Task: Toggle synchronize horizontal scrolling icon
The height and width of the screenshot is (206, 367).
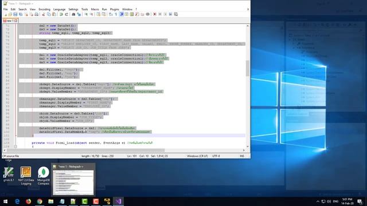Action: tap(103, 14)
